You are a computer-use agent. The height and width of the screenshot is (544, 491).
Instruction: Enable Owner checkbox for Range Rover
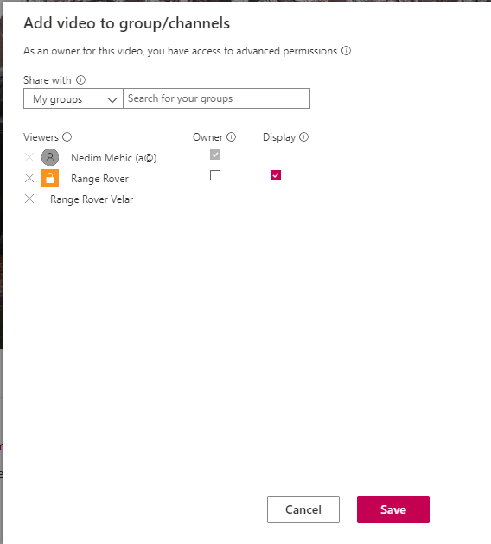pos(215,175)
